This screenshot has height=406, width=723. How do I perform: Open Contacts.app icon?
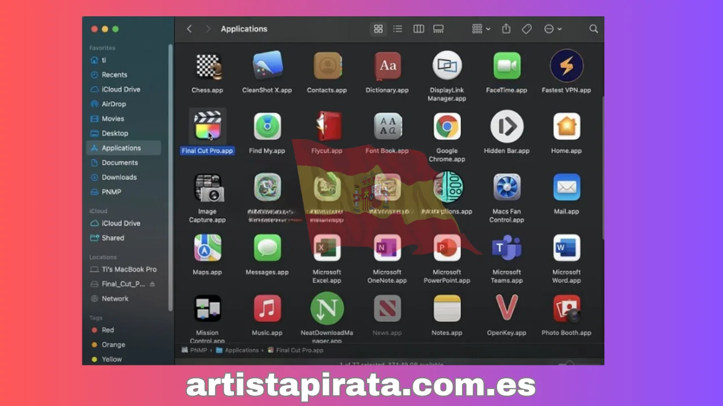[x=328, y=66]
